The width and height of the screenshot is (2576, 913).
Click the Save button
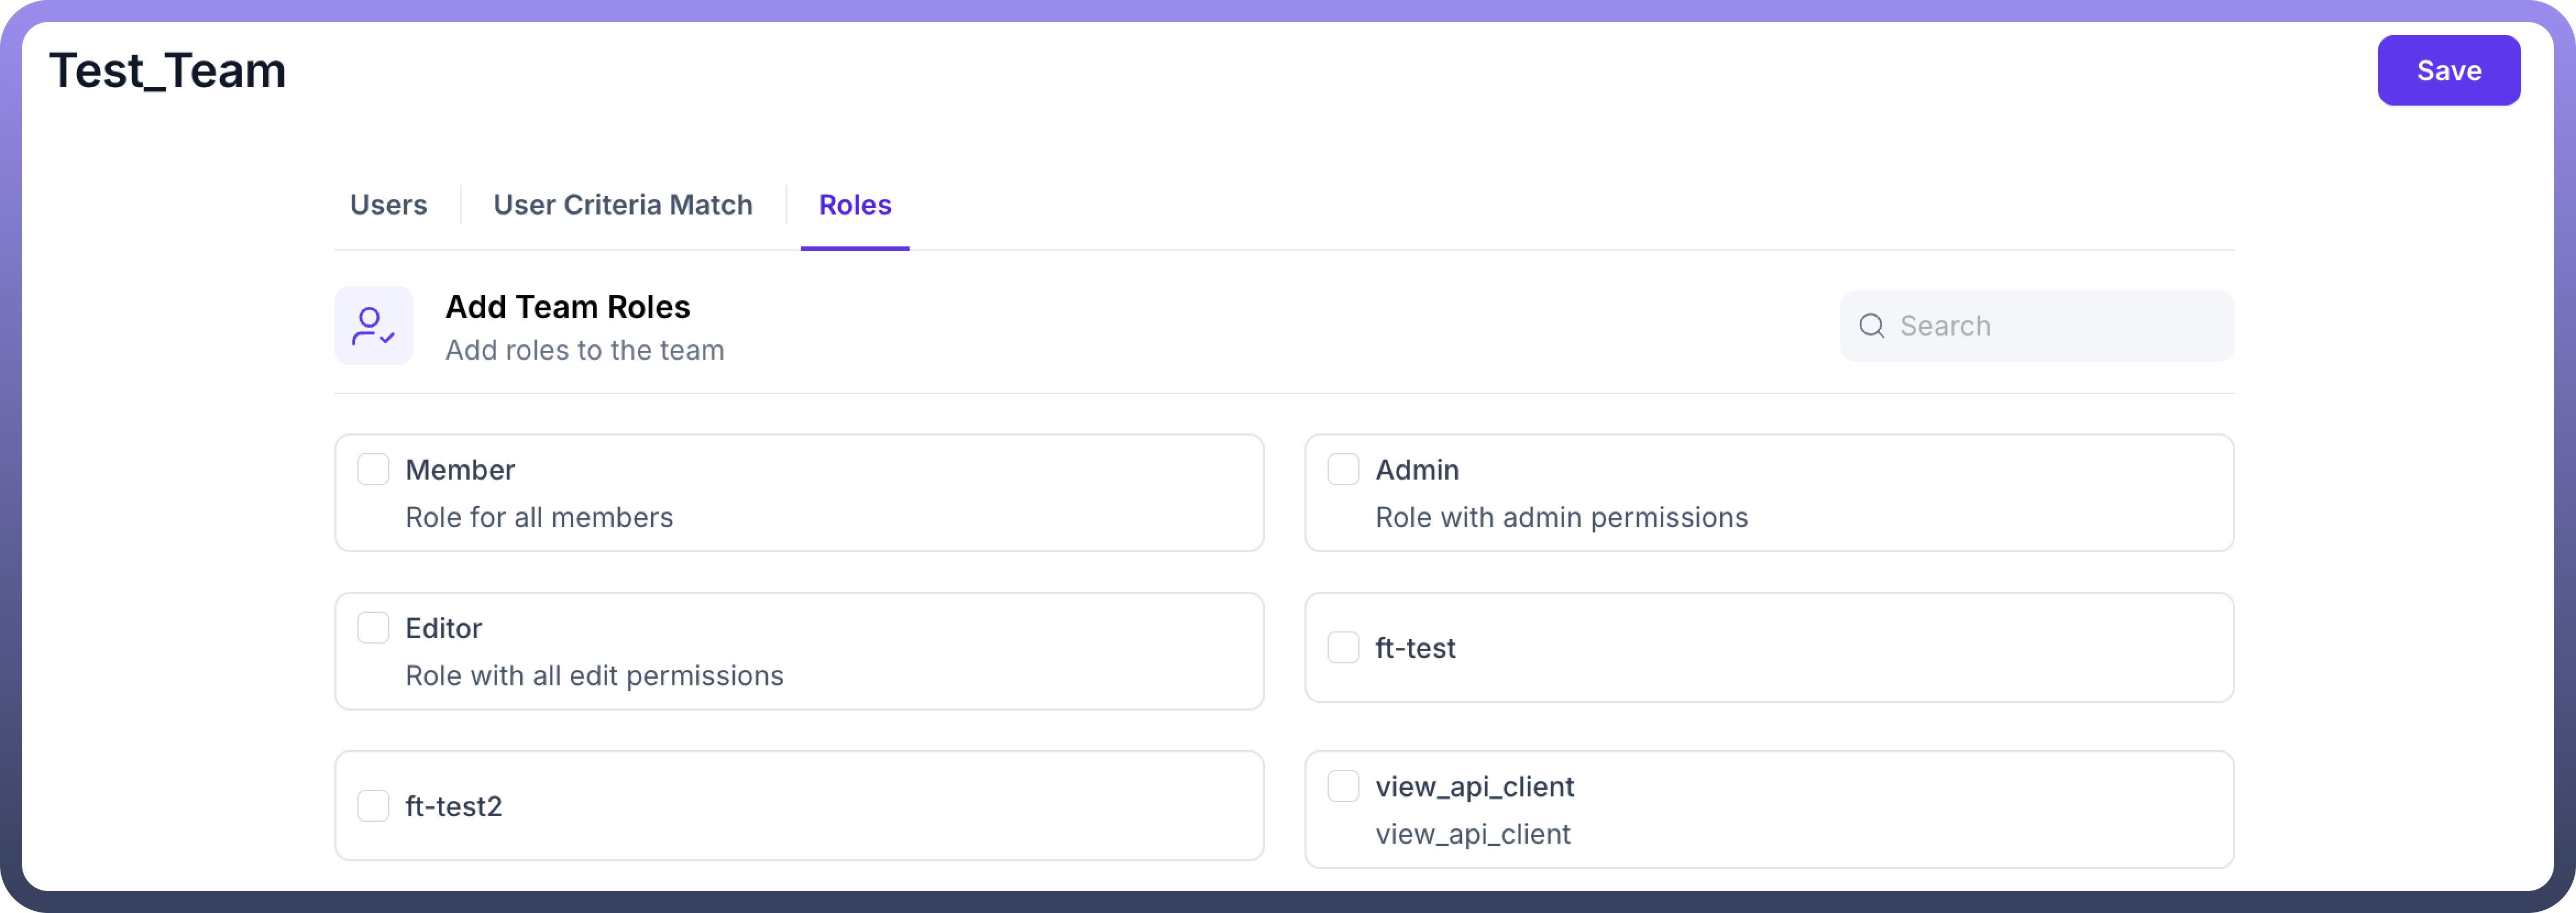[2448, 71]
